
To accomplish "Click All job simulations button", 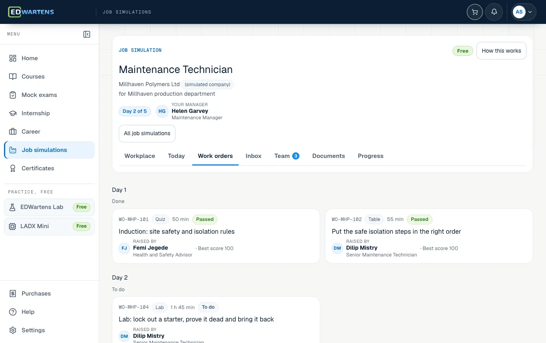I will [147, 134].
